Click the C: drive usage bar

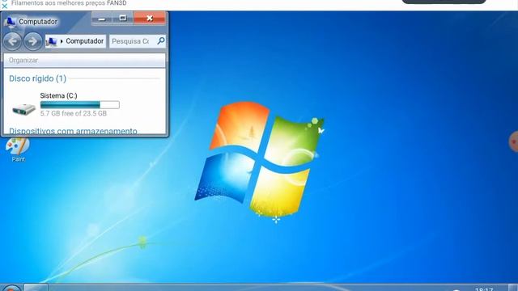point(79,105)
